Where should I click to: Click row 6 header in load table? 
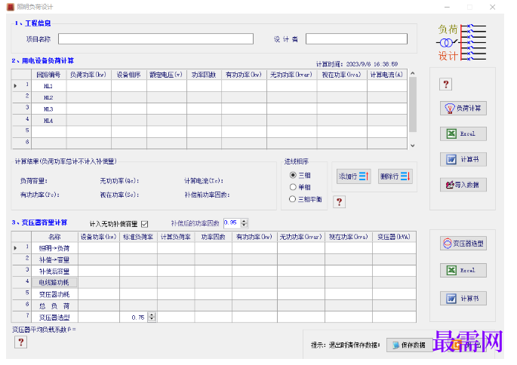point(22,142)
